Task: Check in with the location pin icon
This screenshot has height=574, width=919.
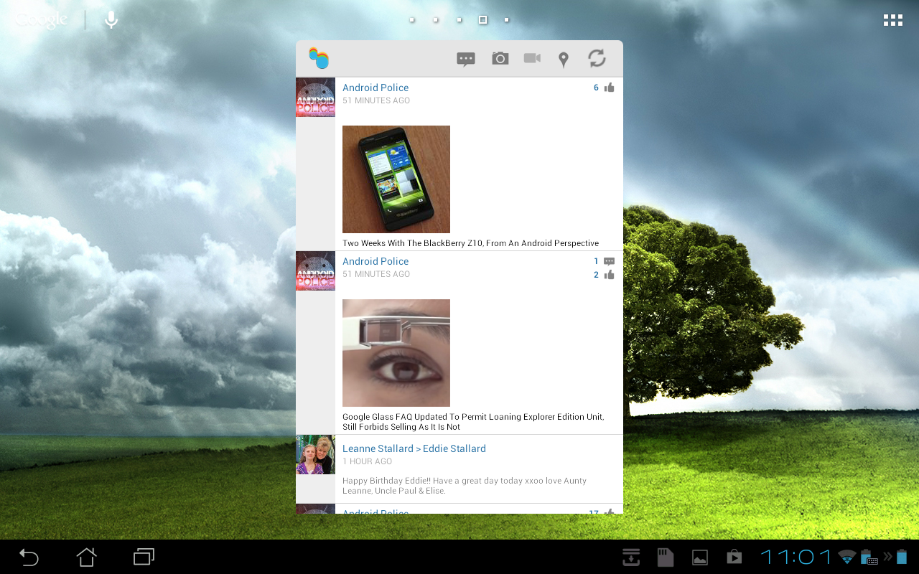Action: [564, 60]
